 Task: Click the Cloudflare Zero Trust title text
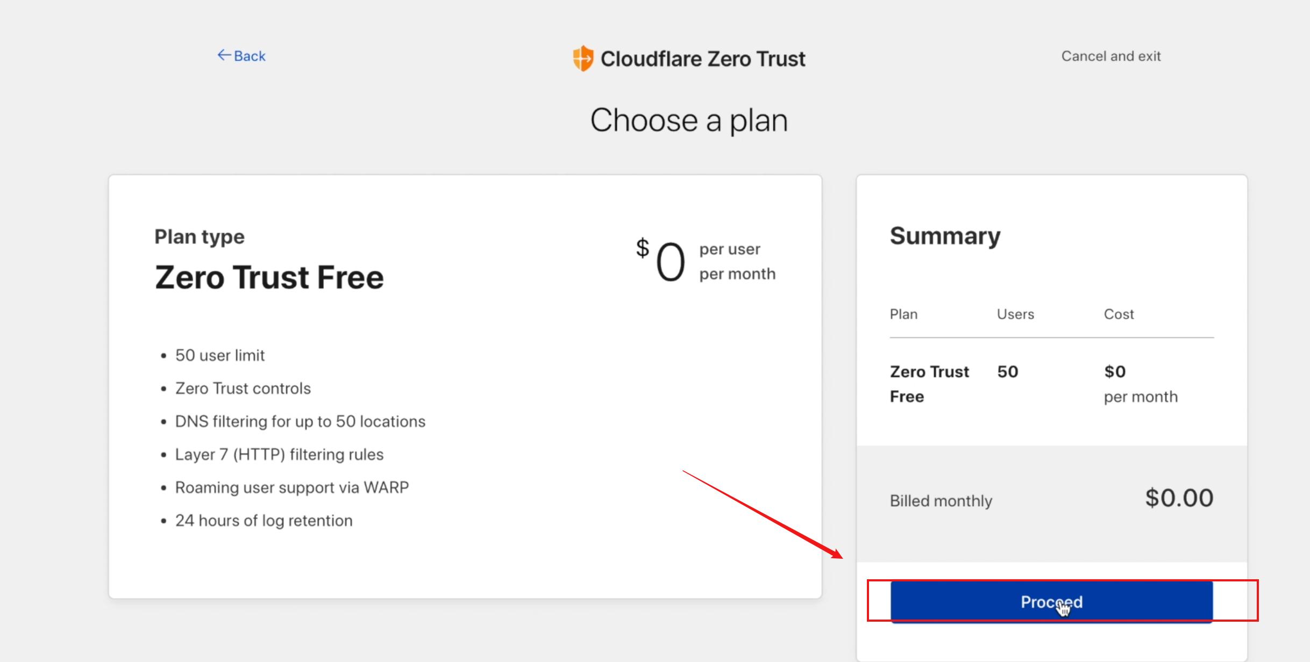[703, 59]
